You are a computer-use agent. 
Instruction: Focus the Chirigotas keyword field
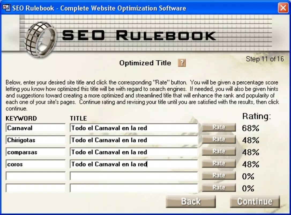36,140
